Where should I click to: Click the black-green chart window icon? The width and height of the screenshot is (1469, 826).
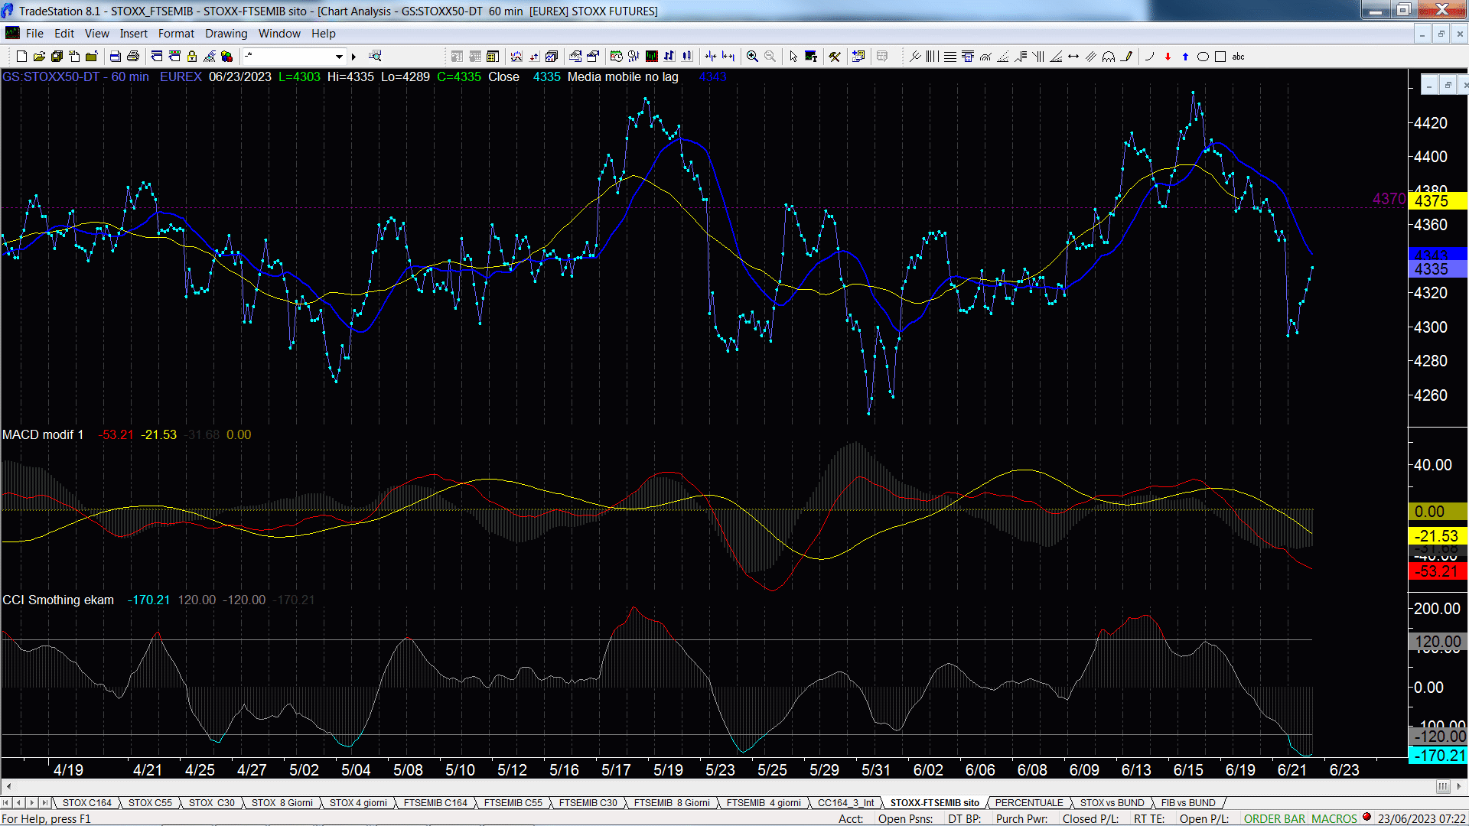[x=652, y=57]
